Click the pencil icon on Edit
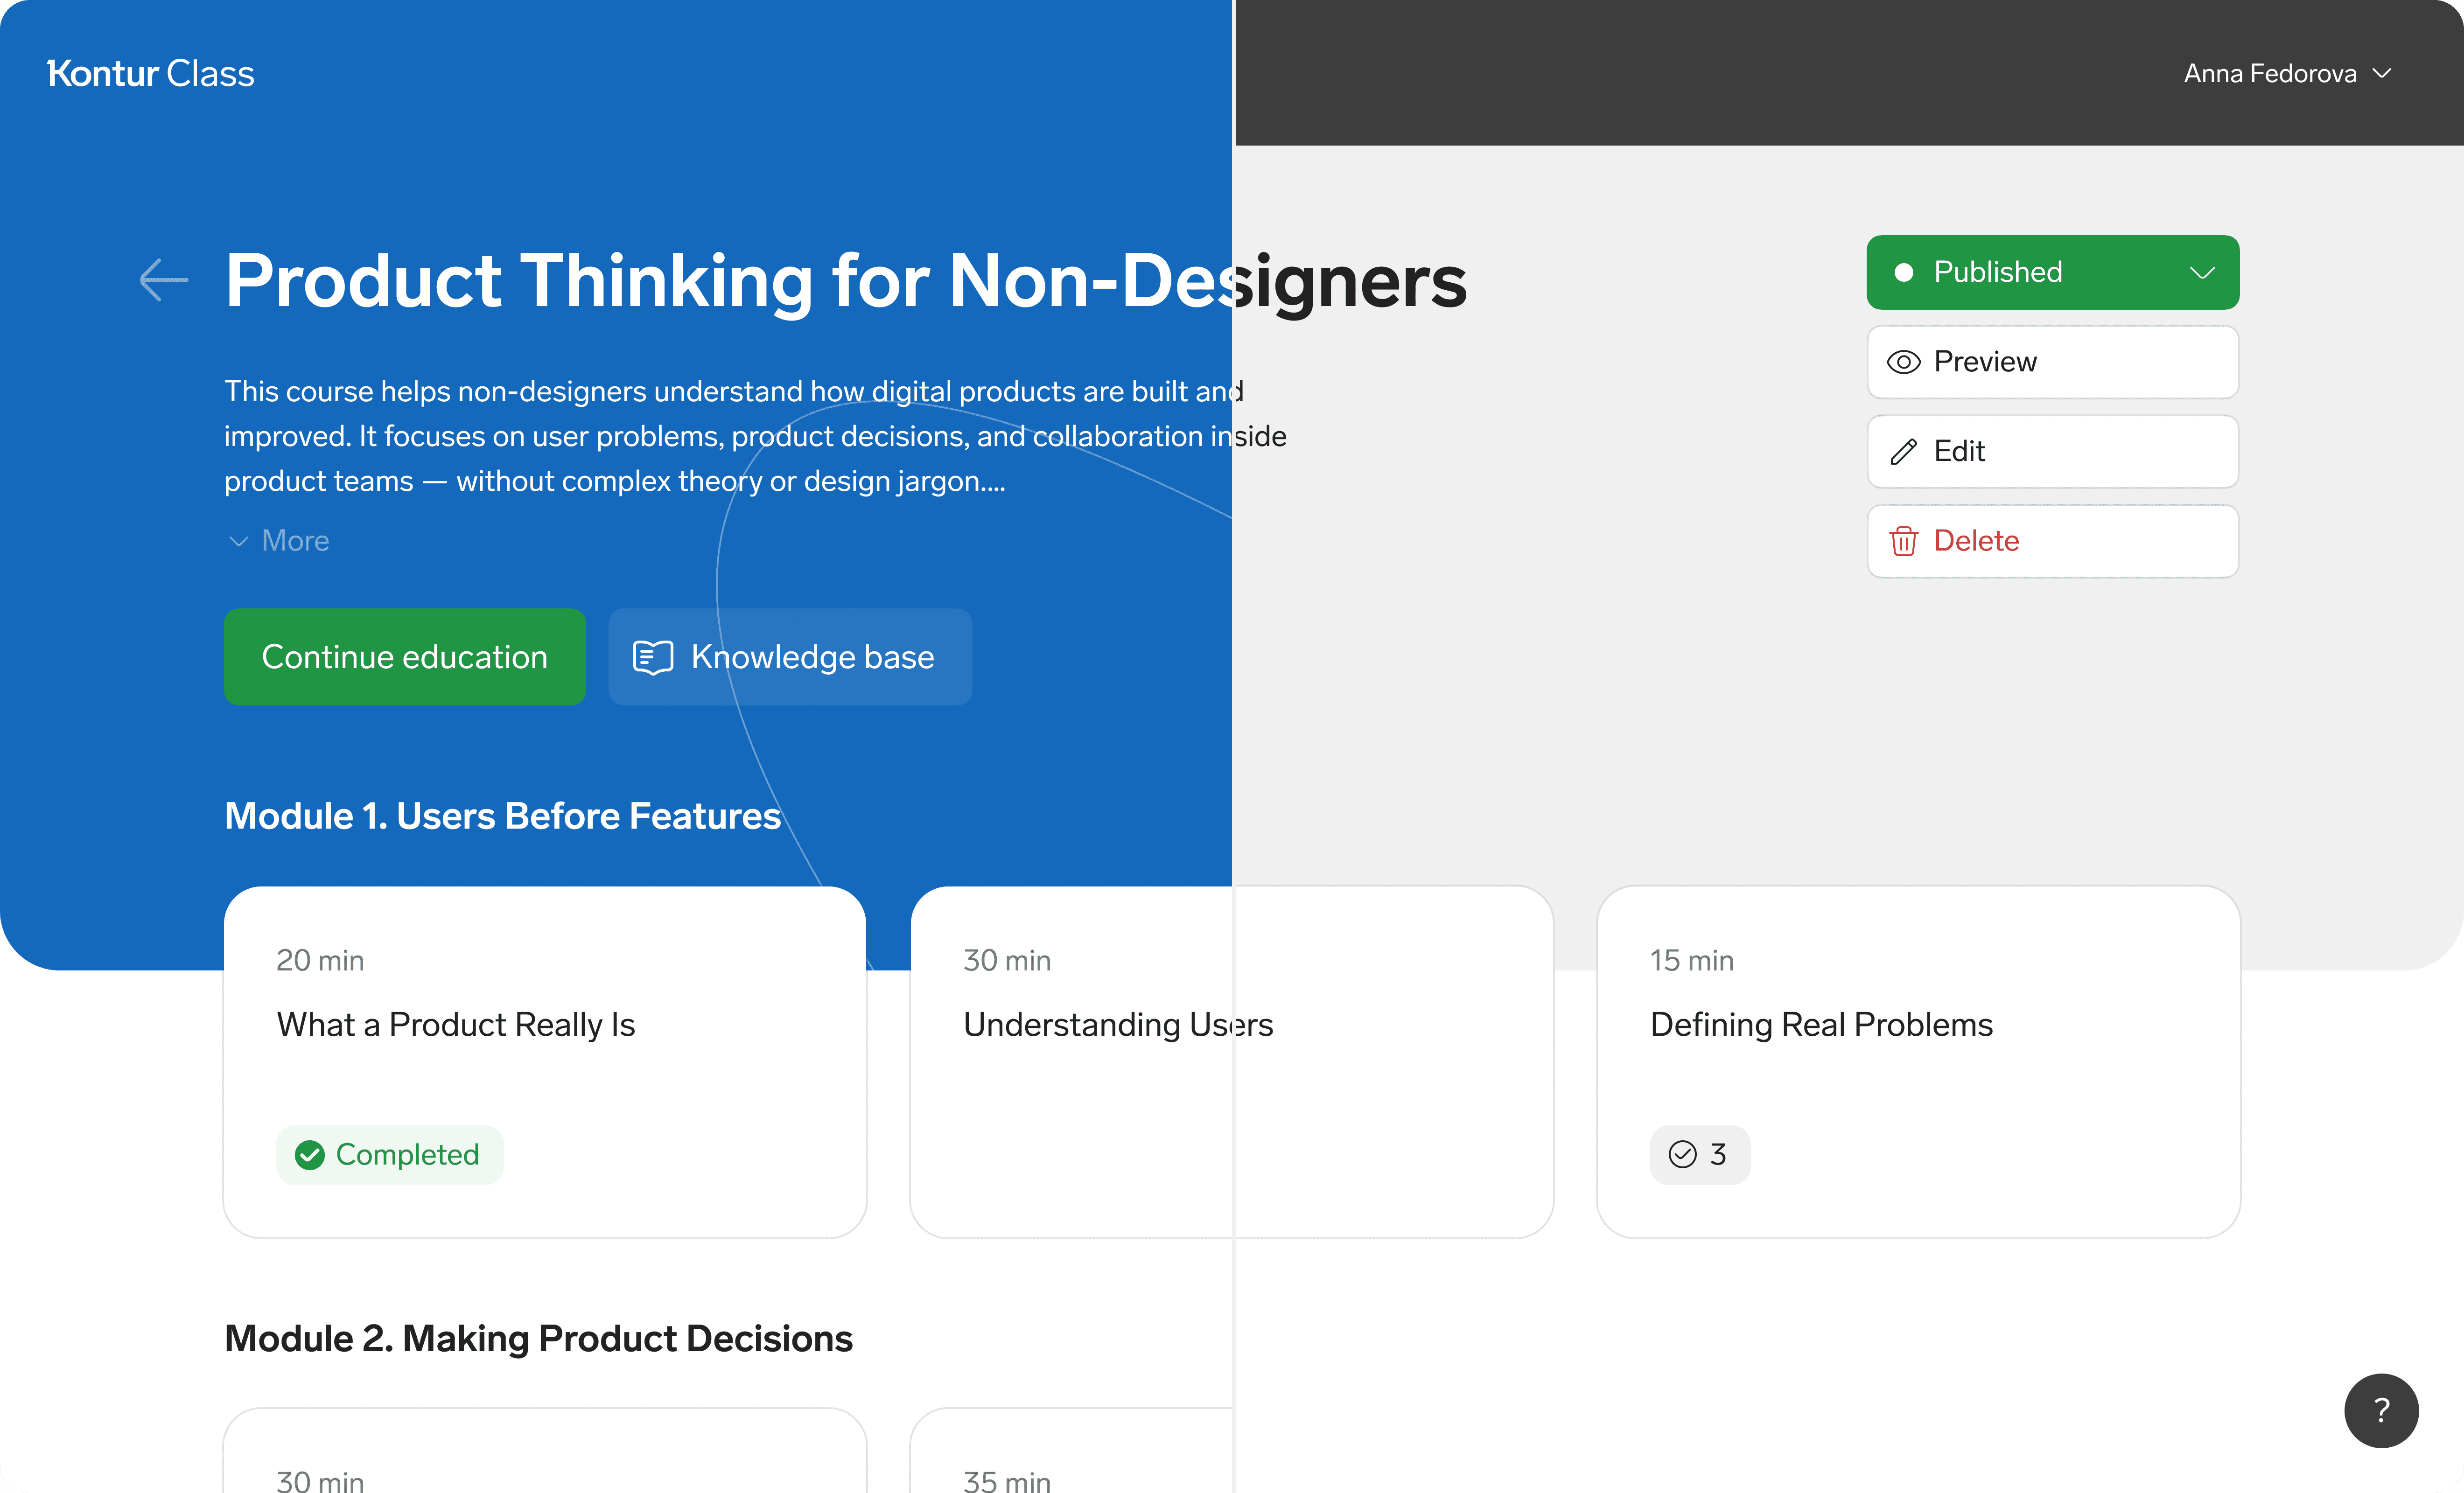Image resolution: width=2464 pixels, height=1493 pixels. [x=1903, y=452]
